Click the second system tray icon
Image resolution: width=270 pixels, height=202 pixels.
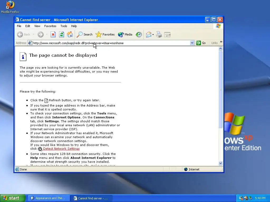pos(246,198)
